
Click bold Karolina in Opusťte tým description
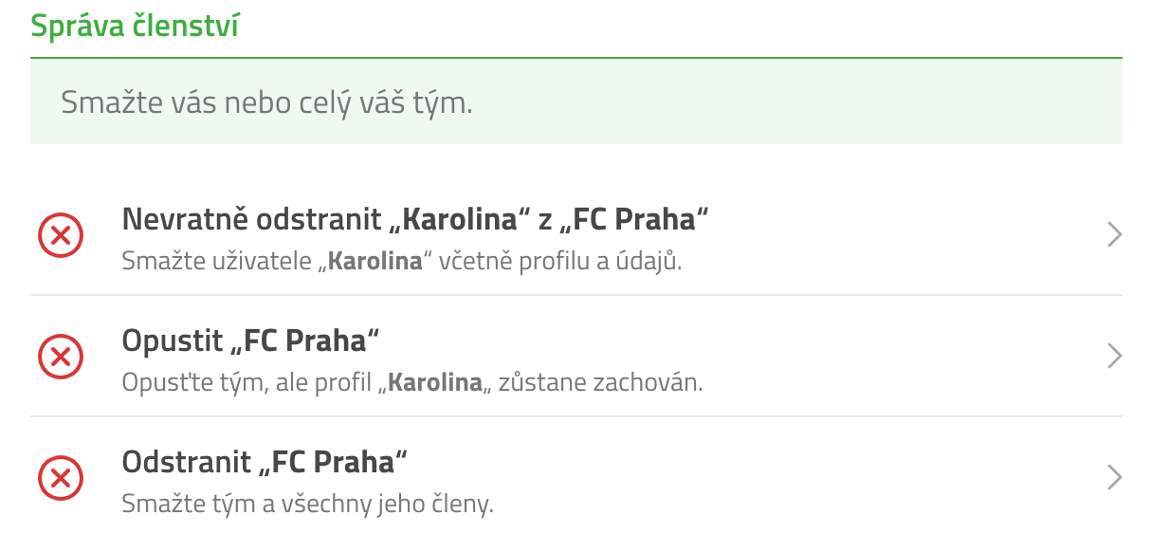435,383
